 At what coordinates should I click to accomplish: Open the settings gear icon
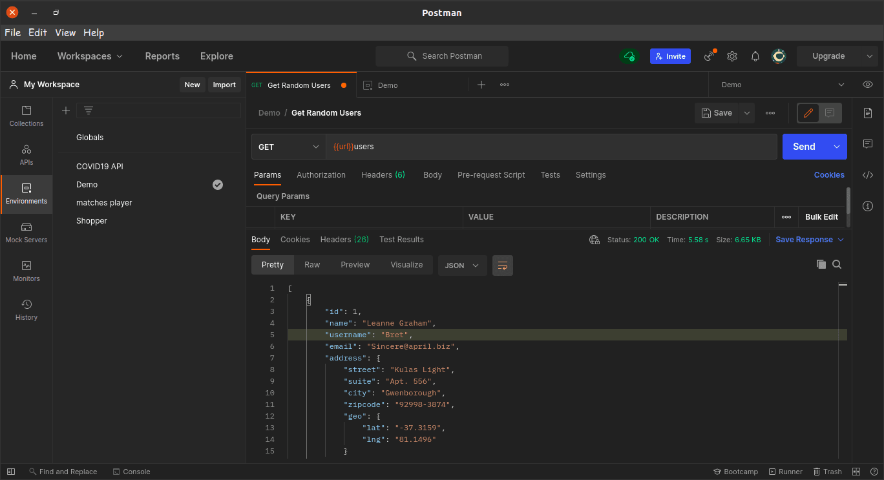[732, 56]
